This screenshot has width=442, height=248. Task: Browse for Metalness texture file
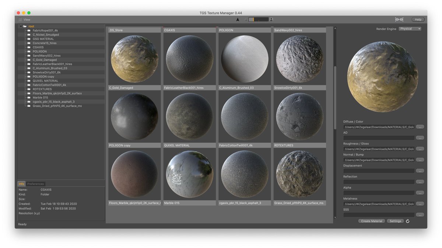click(420, 204)
